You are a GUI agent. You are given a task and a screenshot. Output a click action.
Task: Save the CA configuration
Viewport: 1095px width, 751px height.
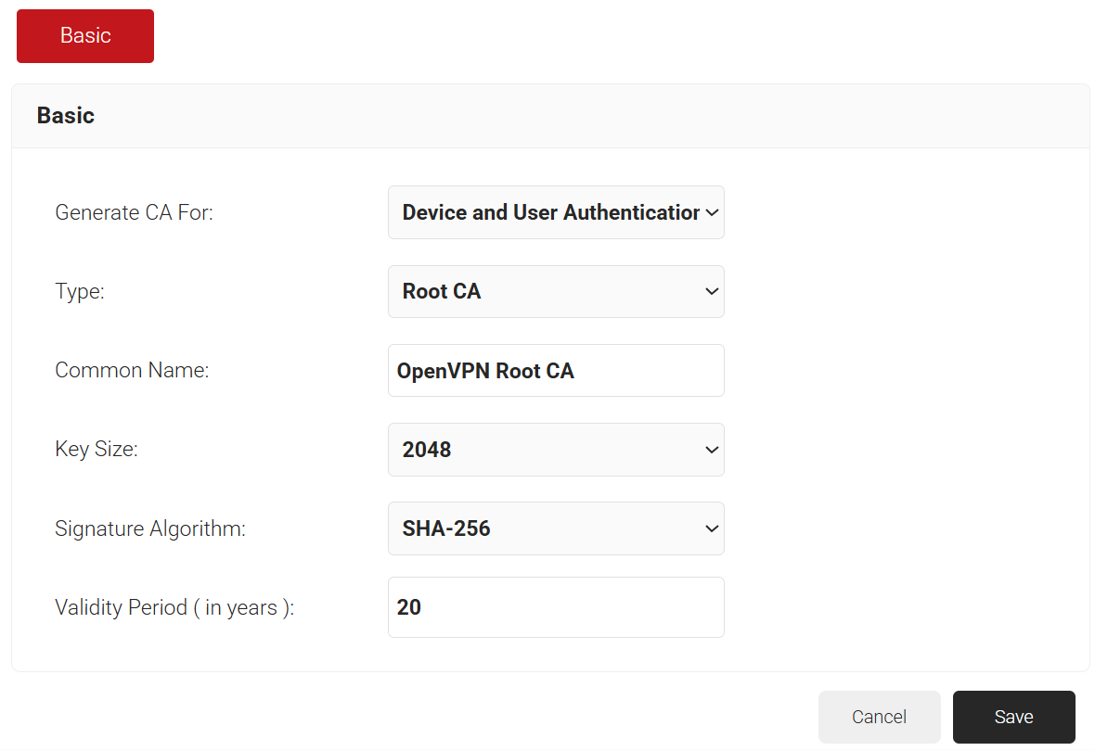(1013, 717)
